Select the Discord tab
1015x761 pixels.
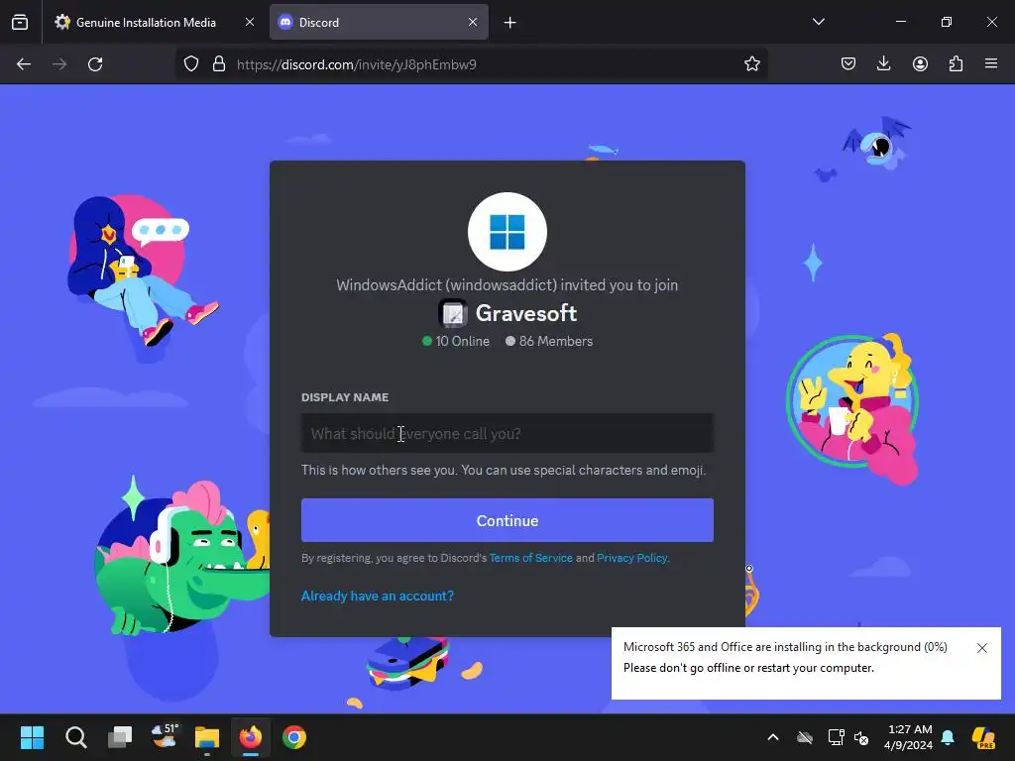(x=379, y=22)
